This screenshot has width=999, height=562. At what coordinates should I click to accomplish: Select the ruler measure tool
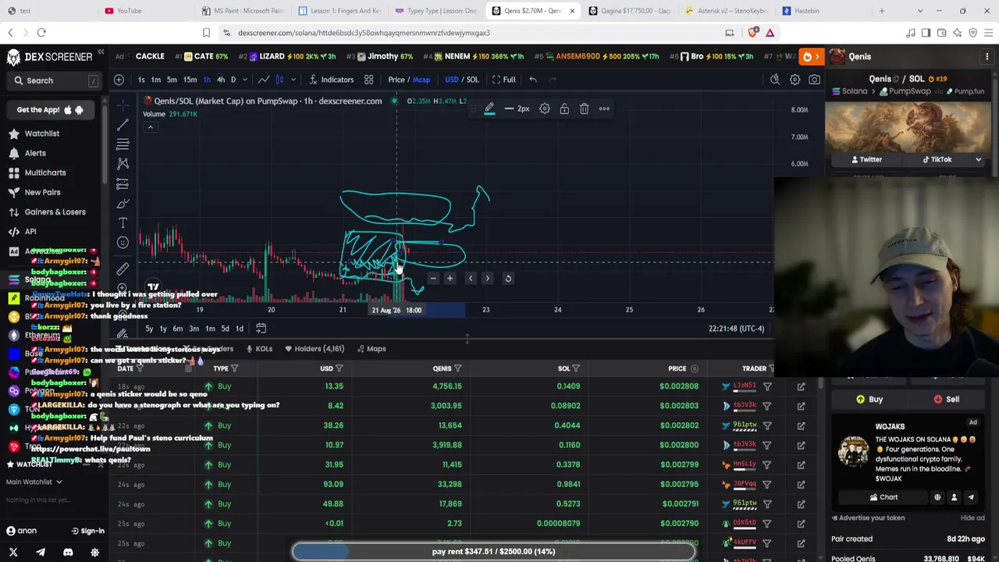pyautogui.click(x=123, y=270)
